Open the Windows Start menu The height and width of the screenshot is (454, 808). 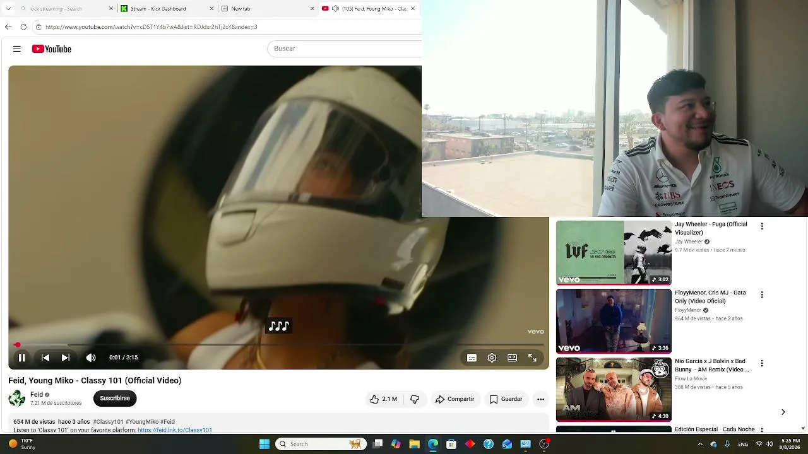tap(264, 444)
